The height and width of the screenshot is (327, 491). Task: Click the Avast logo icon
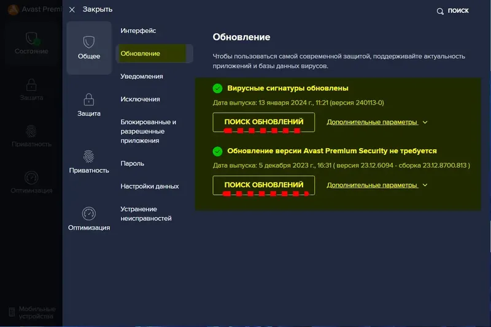pos(13,10)
